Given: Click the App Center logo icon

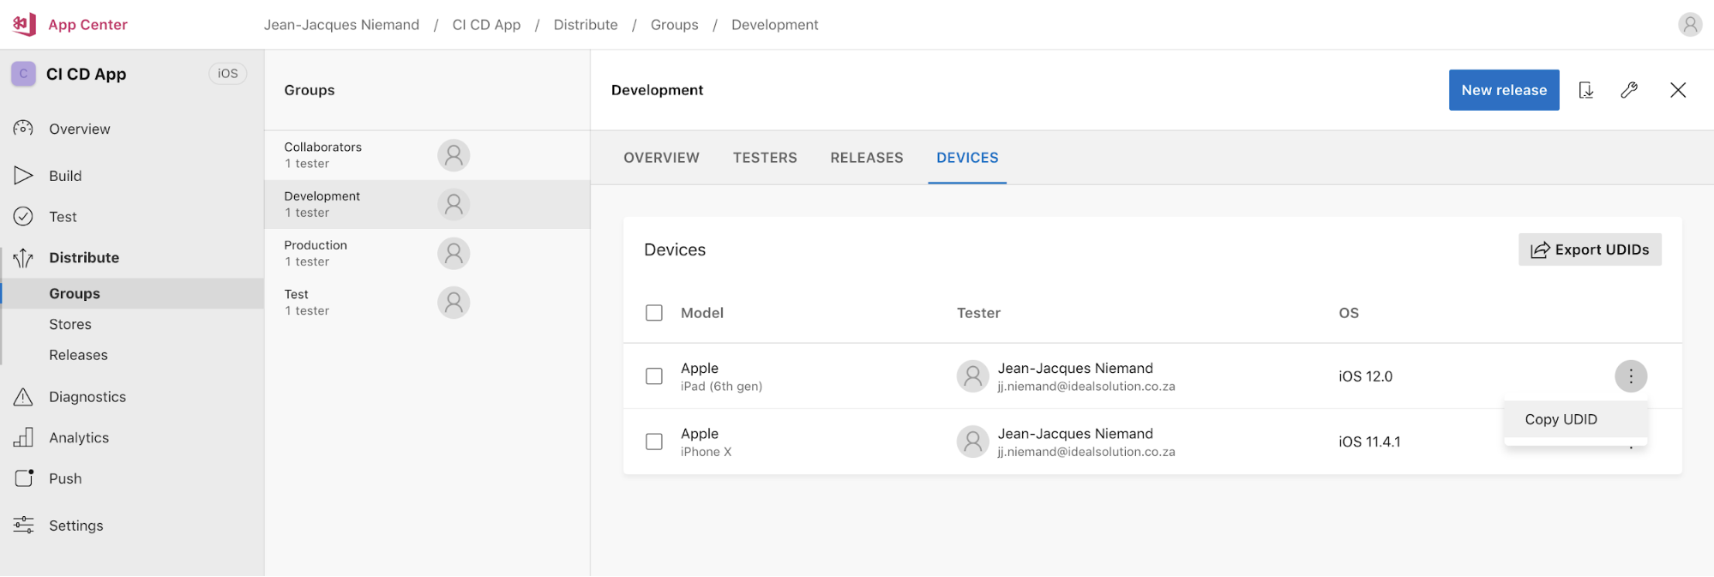Looking at the screenshot, I should tap(24, 24).
